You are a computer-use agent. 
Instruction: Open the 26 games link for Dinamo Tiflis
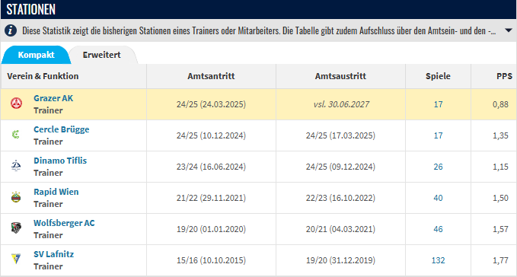pos(438,167)
